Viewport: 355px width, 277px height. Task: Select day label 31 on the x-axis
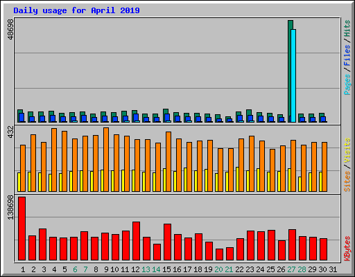[x=333, y=269]
